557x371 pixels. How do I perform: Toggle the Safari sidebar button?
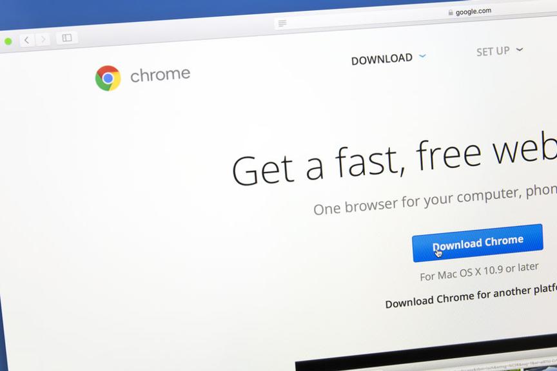click(x=67, y=37)
